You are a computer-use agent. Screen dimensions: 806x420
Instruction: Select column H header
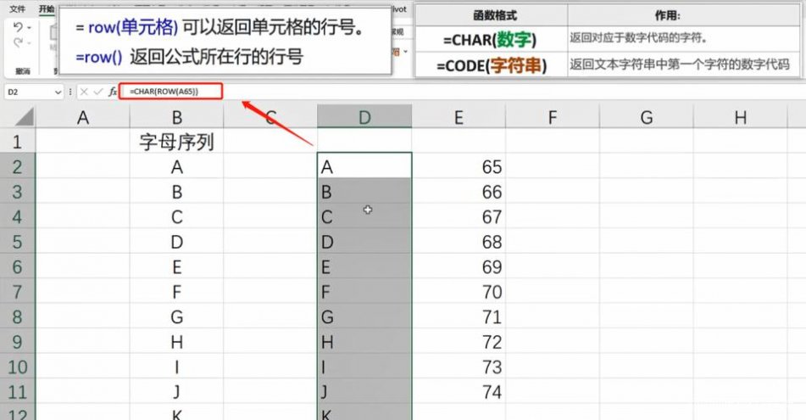[x=741, y=117]
